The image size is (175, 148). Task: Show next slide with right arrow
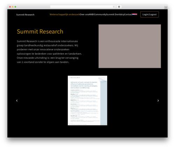pyautogui.click(x=158, y=100)
